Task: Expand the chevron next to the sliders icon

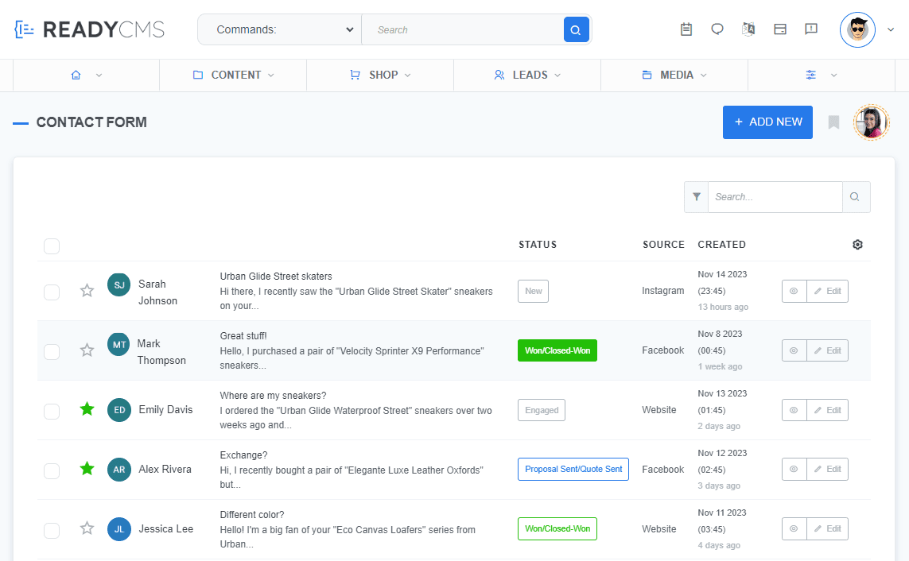Action: [x=833, y=75]
